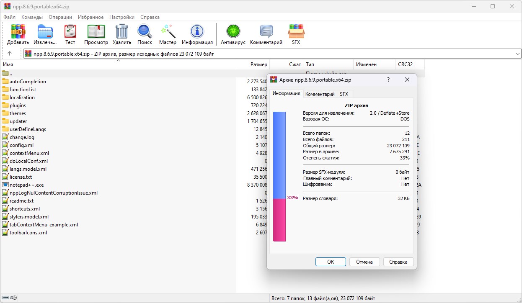The width and height of the screenshot is (522, 303).
Task: Open the Поиск magnifier icon
Action: 145,31
